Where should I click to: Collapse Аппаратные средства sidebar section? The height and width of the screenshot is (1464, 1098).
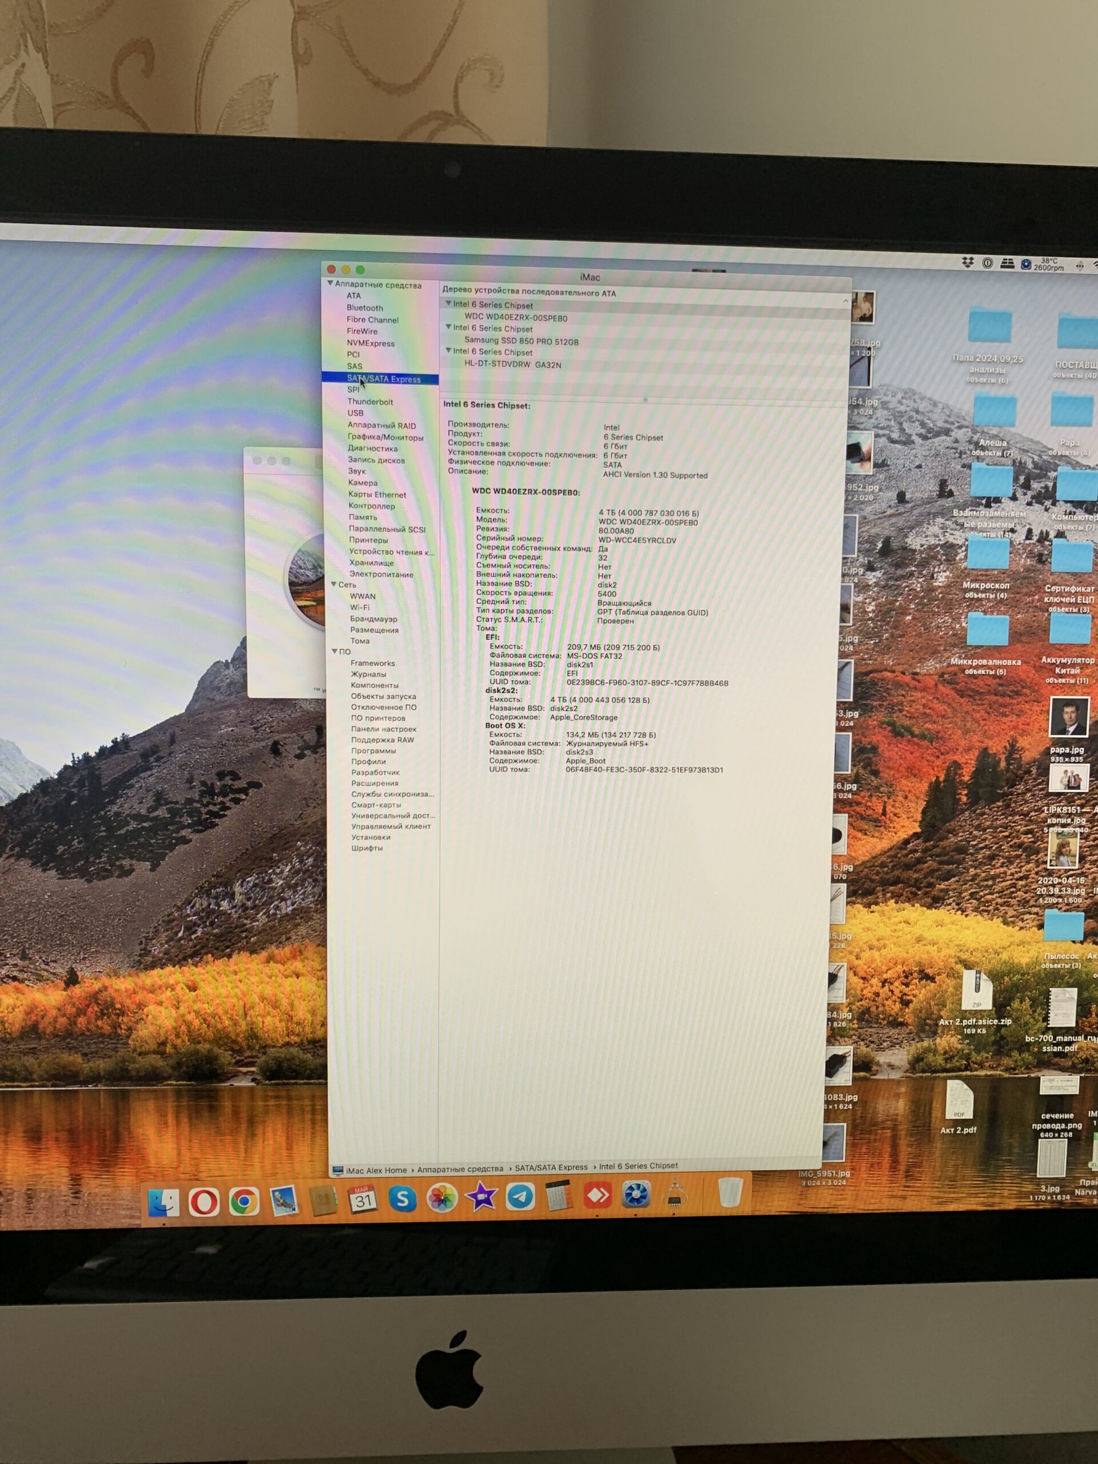[329, 283]
